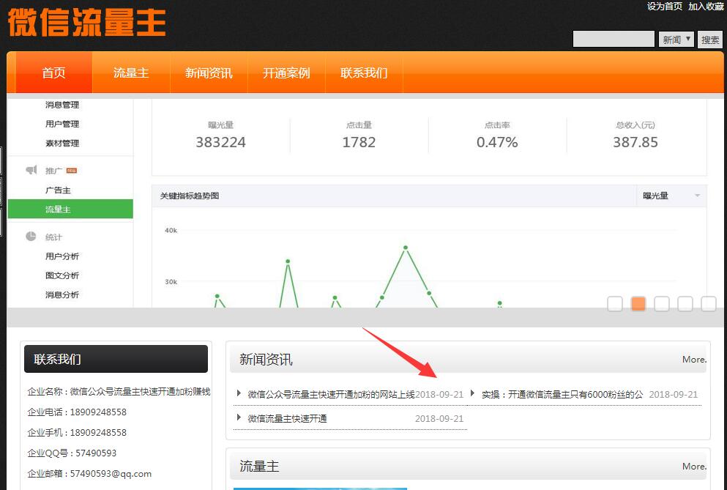The width and height of the screenshot is (727, 490).
Task: Click the 搜索 search button
Action: (x=710, y=40)
